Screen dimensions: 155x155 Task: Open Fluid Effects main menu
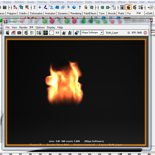click(x=57, y=2)
